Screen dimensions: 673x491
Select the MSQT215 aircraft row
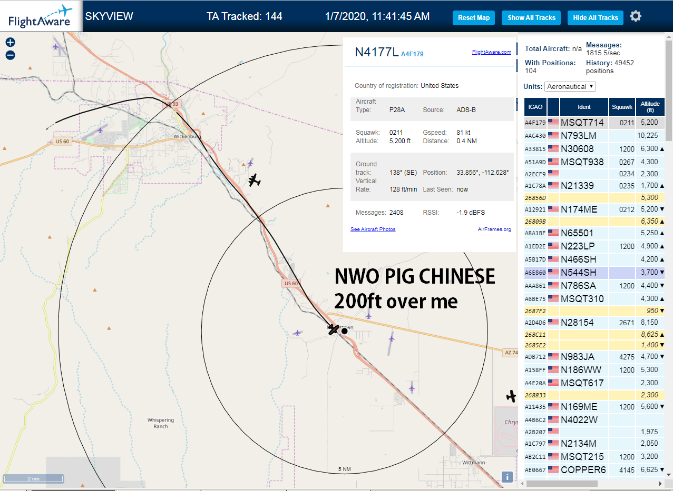coord(594,456)
